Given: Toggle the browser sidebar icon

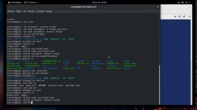Looking at the screenshot, I should tap(179, 16).
